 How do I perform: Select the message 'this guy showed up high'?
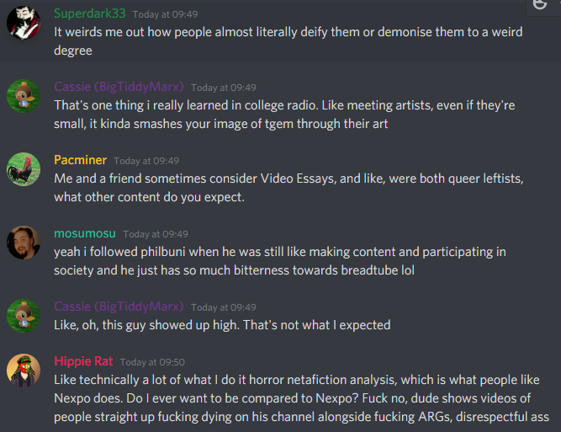click(222, 325)
